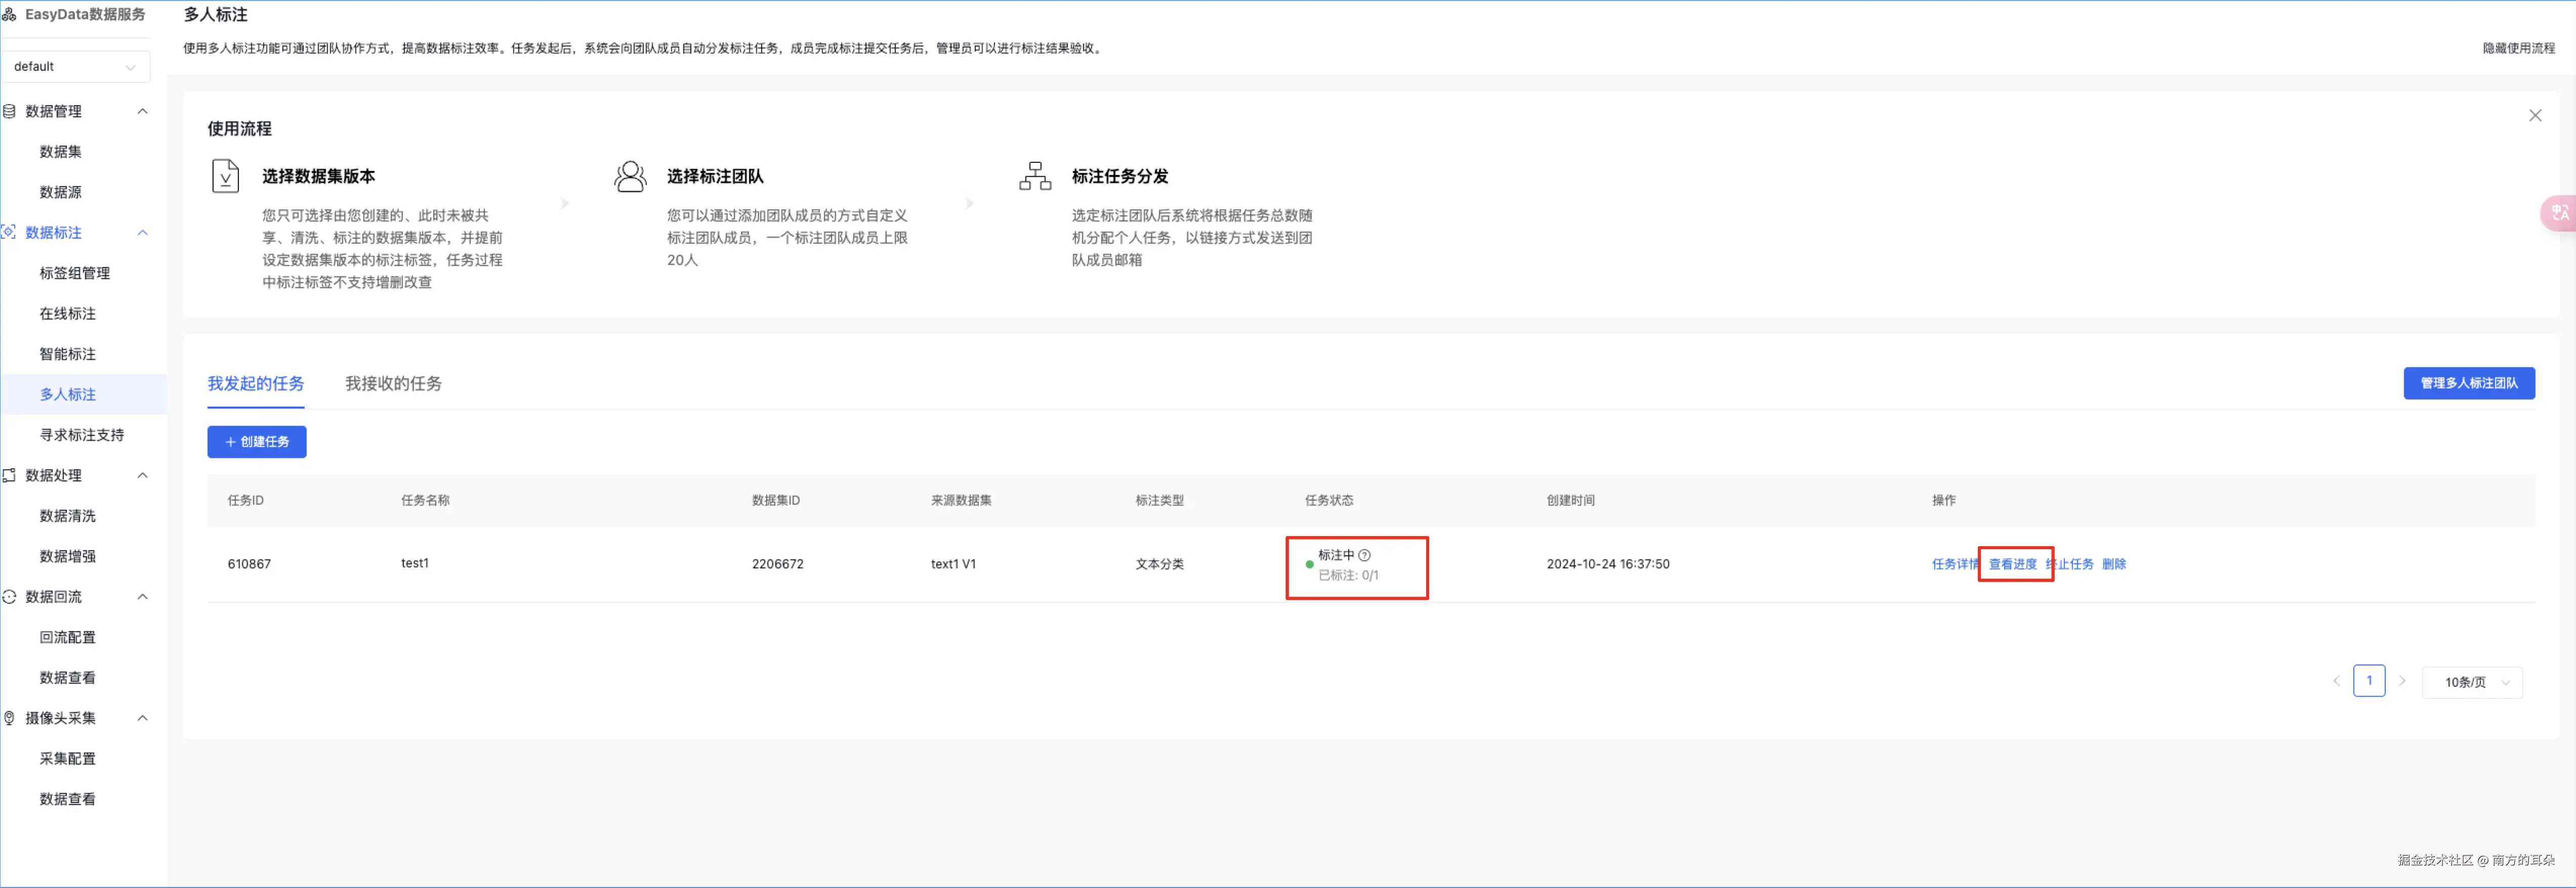Click 查看进度 link for task test1
The width and height of the screenshot is (2576, 888).
coord(2012,564)
